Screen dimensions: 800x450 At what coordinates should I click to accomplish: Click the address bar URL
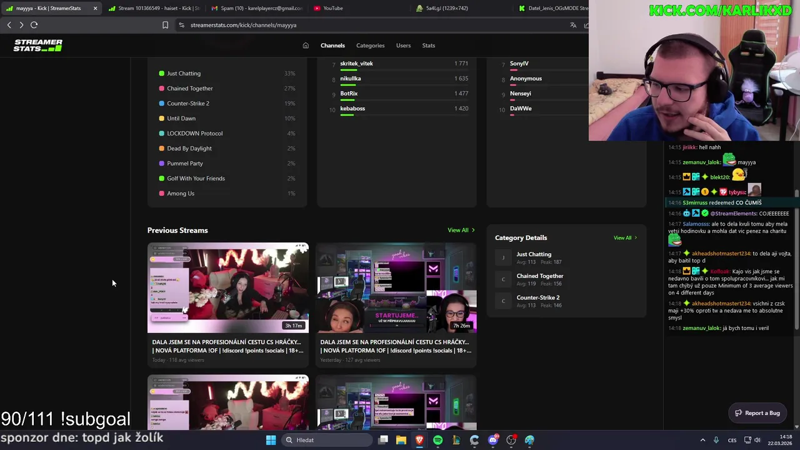[243, 25]
